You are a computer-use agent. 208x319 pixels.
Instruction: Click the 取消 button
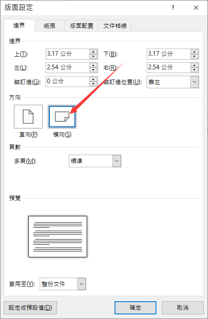[183, 308]
